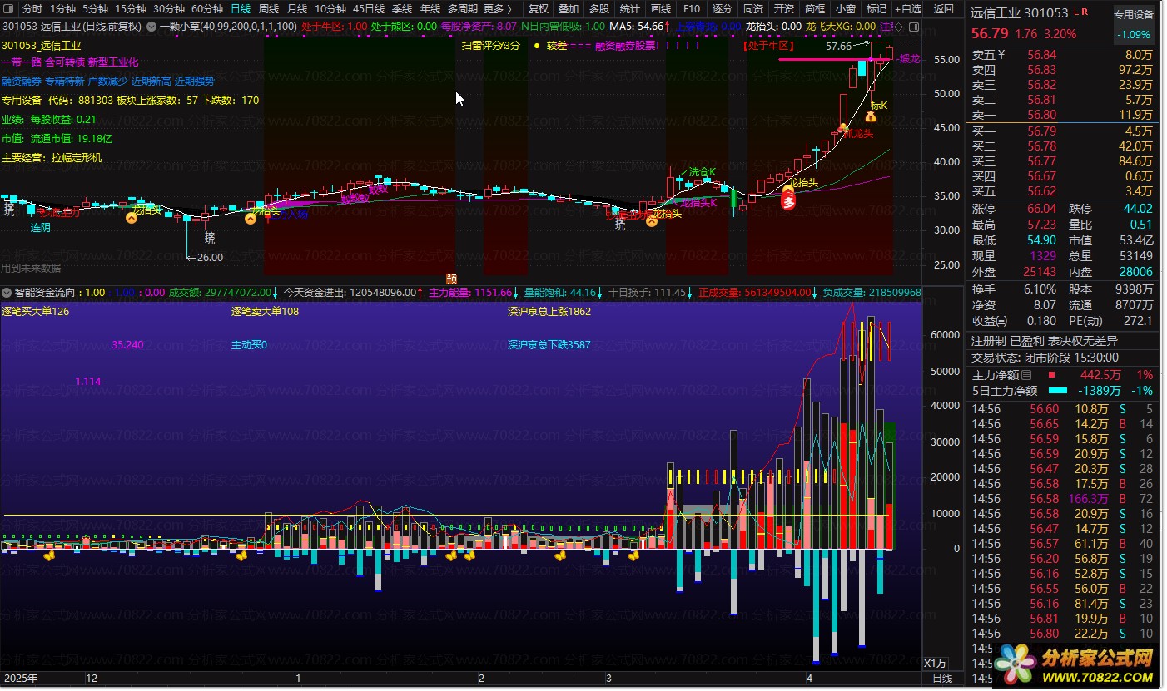Open 逐分 tick detail view
This screenshot has width=1167, height=691.
click(723, 9)
